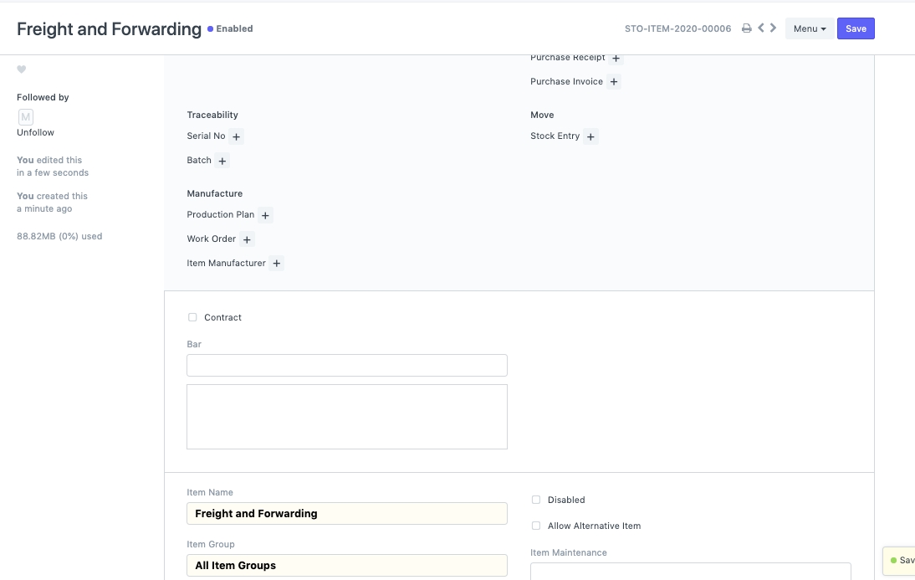Image resolution: width=915 pixels, height=580 pixels.
Task: Click the Unfollow link
Action: pyautogui.click(x=35, y=132)
